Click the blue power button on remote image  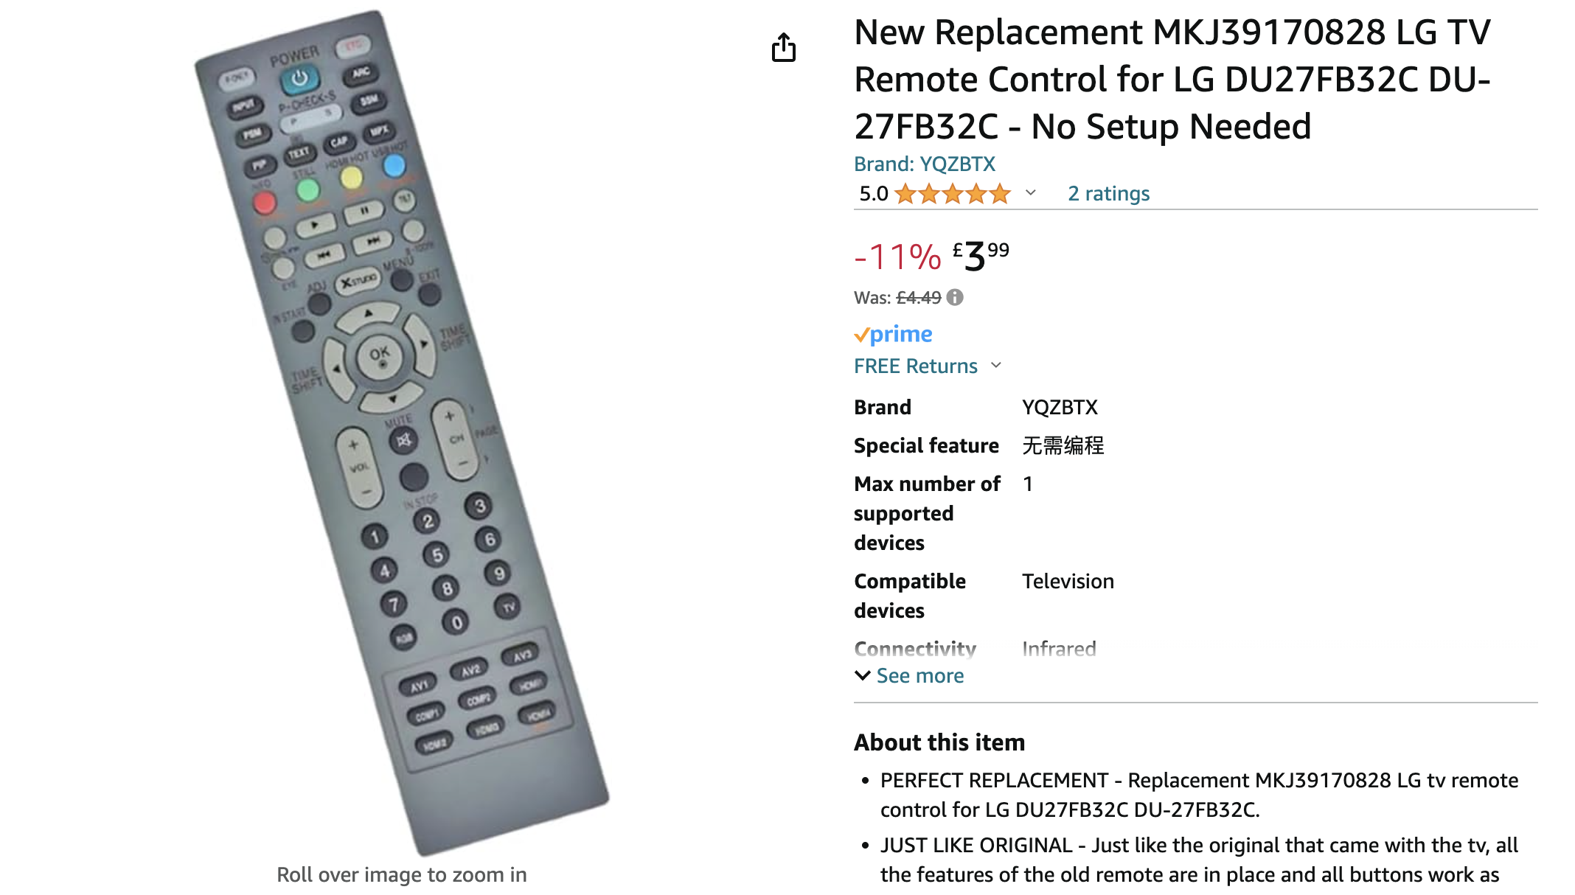[x=299, y=78]
